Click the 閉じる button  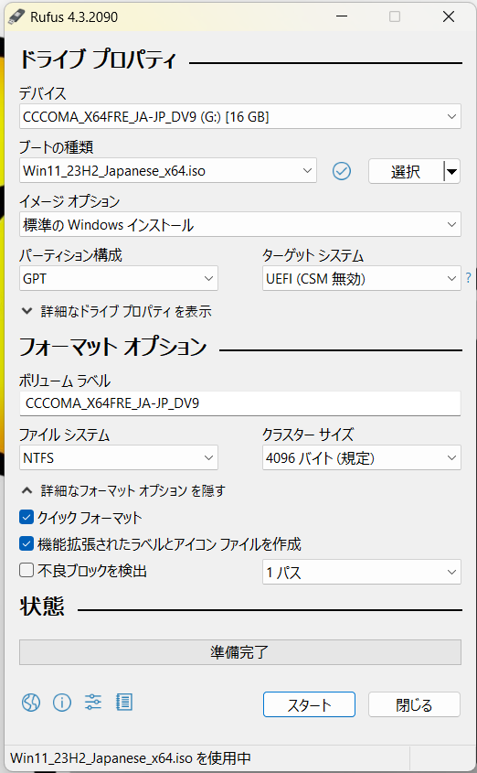click(x=414, y=704)
